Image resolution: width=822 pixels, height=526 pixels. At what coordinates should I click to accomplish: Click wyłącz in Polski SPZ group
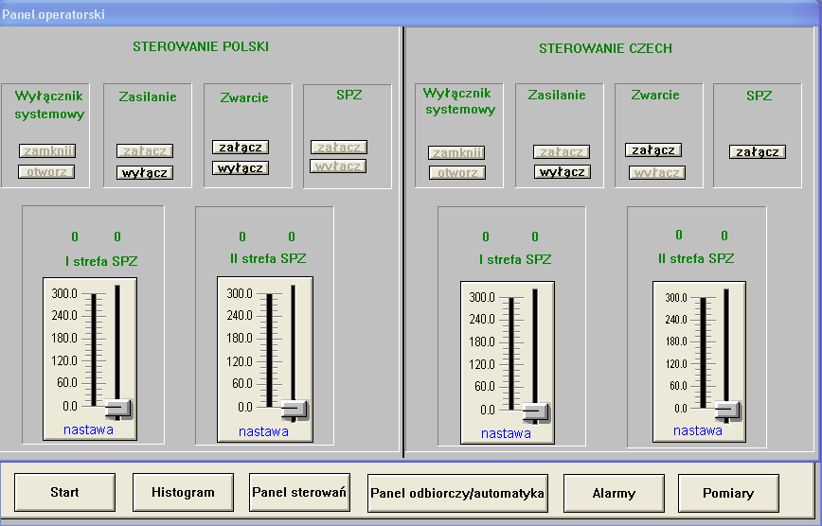coord(338,167)
